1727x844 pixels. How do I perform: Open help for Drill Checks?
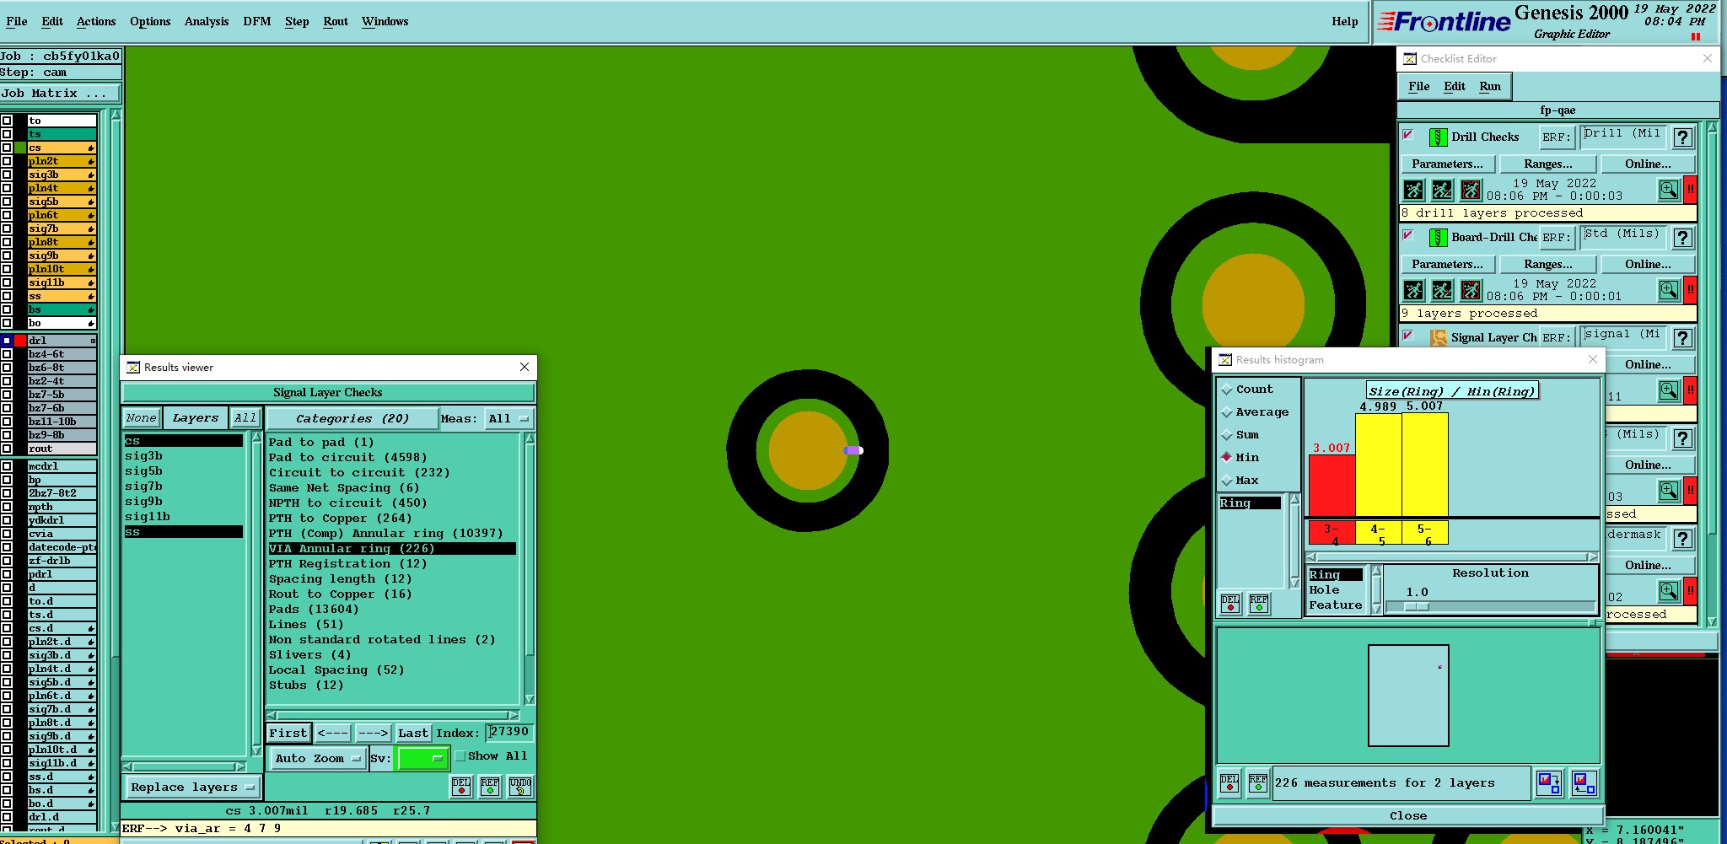[x=1683, y=137]
